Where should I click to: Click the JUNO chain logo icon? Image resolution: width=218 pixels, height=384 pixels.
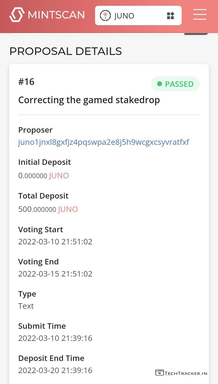tap(105, 15)
